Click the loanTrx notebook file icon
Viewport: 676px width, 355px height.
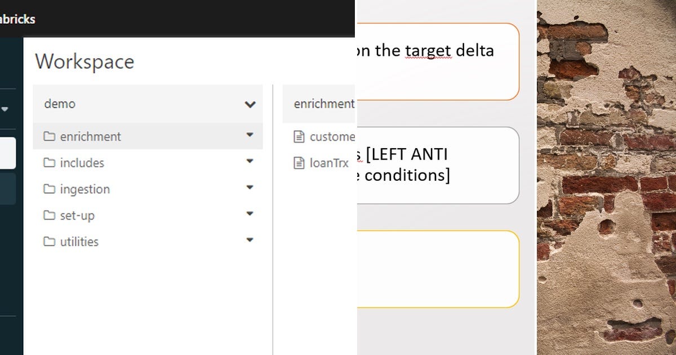click(x=298, y=163)
